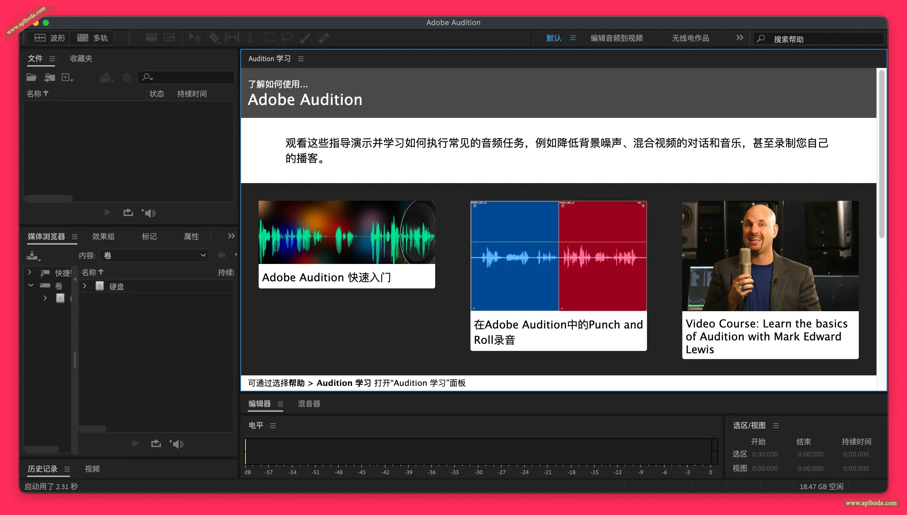907x515 pixels.
Task: Switch to the 多轨 (Multitrack) editor view
Action: (x=93, y=38)
